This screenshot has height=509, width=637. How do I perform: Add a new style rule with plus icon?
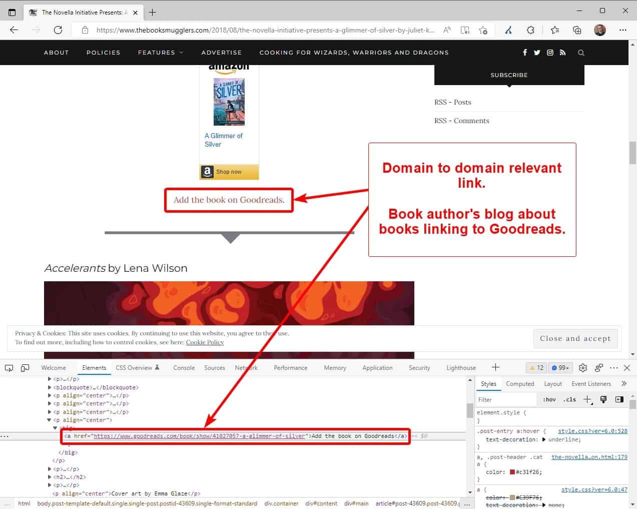click(588, 399)
